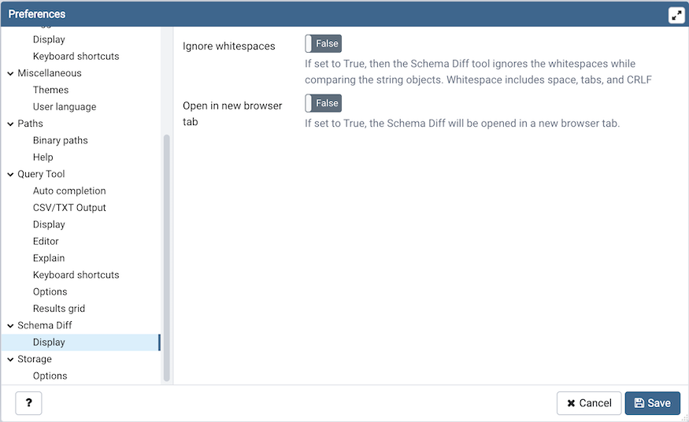Screen dimensions: 689x422
Task: Select Keyboard shortcuts above Miscellaneous
Action: (x=76, y=56)
